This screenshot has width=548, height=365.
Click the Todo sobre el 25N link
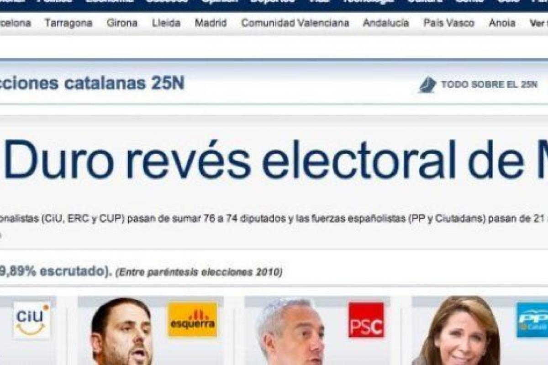click(489, 85)
